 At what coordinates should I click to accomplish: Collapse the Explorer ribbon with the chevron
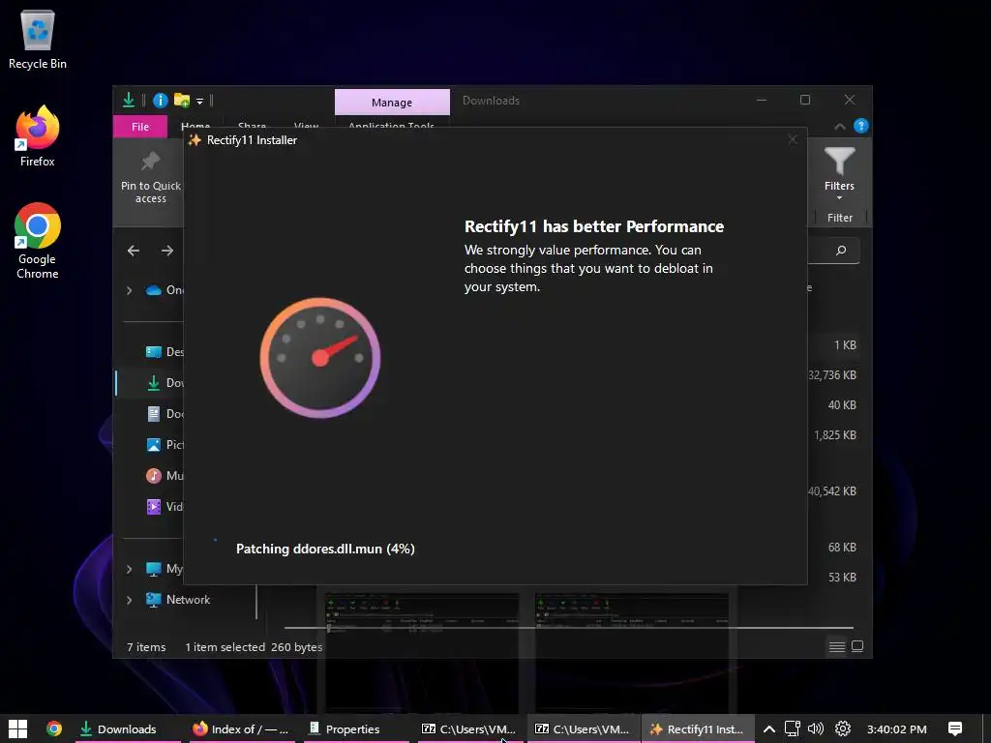pos(839,127)
